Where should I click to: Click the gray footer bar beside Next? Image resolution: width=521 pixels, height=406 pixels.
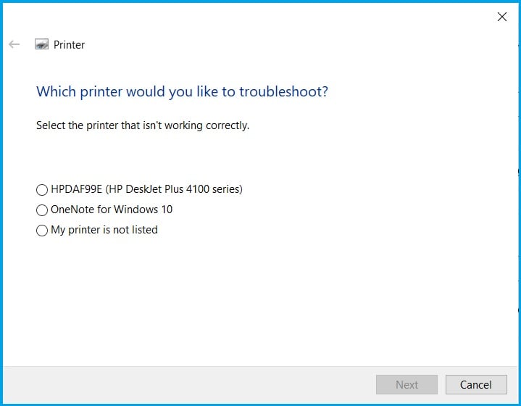[x=189, y=385]
